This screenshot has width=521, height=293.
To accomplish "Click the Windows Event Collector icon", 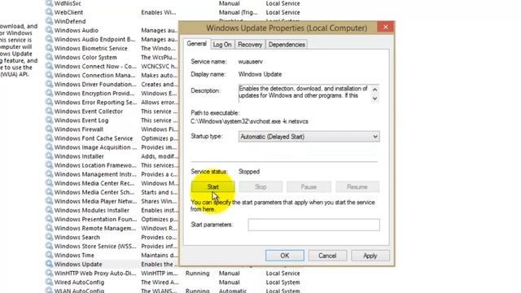I will point(49,112).
